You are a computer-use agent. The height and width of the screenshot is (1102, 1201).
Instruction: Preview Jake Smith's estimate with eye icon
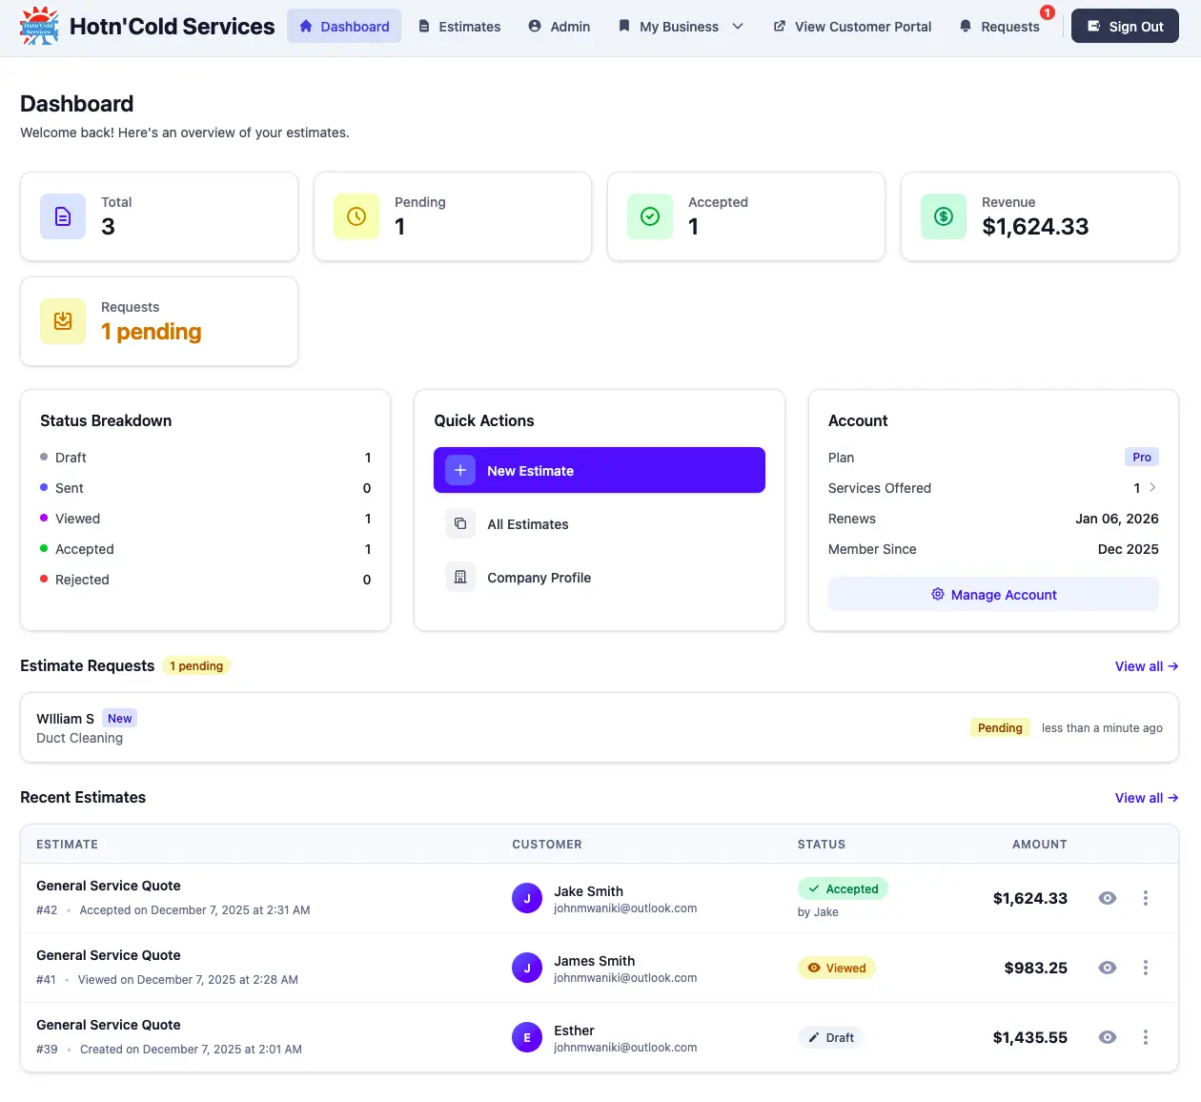click(x=1107, y=898)
